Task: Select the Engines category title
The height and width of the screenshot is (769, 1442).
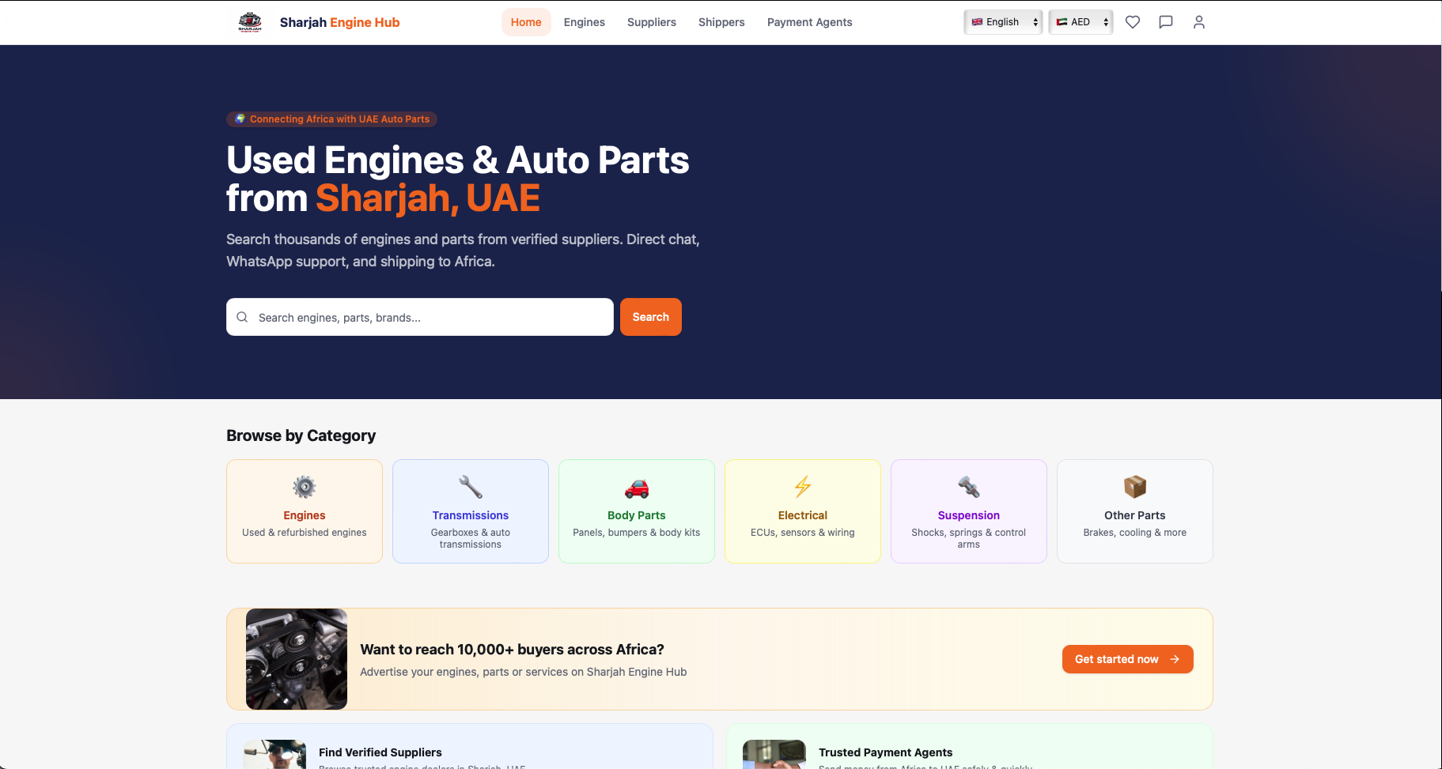Action: pyautogui.click(x=305, y=515)
